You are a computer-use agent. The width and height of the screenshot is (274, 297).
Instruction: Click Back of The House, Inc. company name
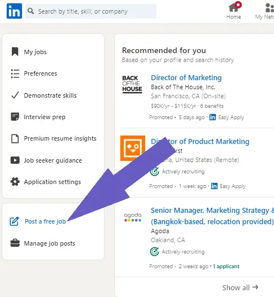(183, 87)
